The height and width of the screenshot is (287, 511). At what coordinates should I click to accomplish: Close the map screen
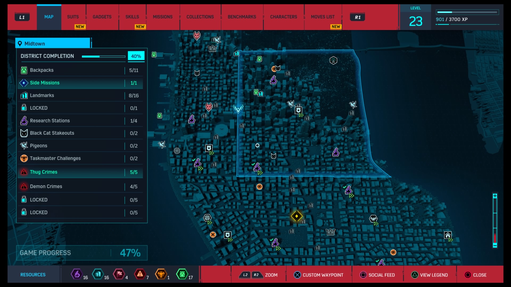[x=476, y=275]
